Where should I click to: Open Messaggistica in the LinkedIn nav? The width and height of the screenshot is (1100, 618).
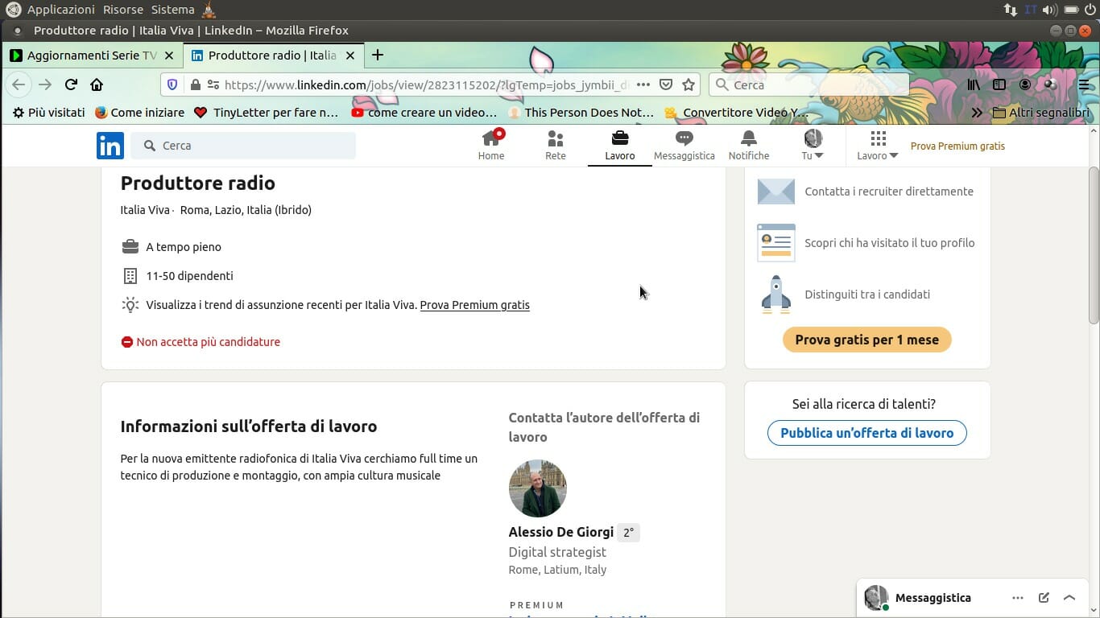point(684,145)
